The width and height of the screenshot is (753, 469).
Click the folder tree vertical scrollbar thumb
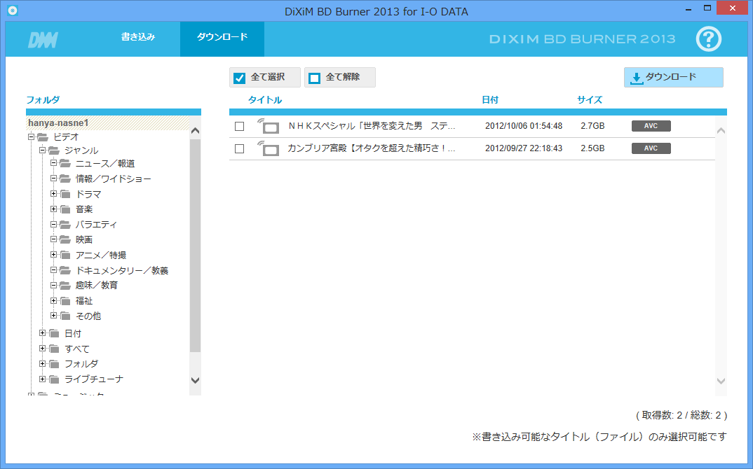[x=195, y=245]
